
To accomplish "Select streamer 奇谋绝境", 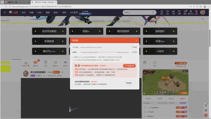I will click(x=49, y=41).
